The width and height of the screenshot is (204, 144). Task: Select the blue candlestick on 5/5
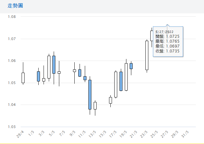54,65
